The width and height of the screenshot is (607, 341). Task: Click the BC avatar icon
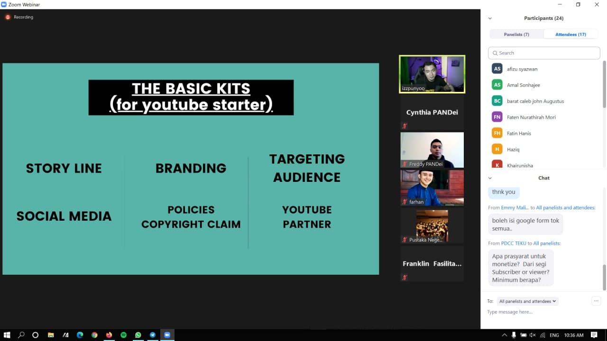pyautogui.click(x=497, y=101)
